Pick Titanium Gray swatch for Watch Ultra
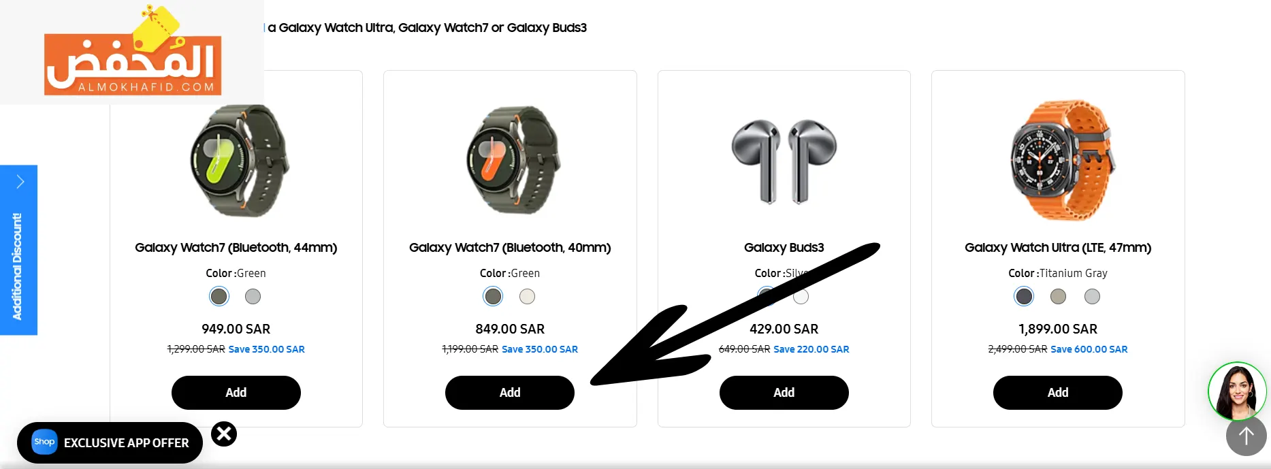The image size is (1271, 469). 1024,296
